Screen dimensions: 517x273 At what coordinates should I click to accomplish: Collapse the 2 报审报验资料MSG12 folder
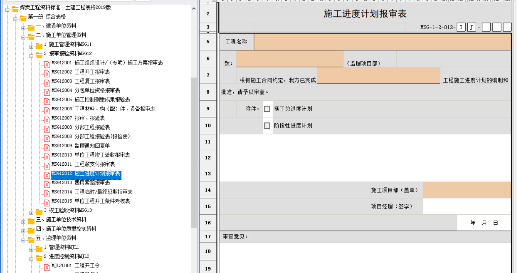(31, 56)
